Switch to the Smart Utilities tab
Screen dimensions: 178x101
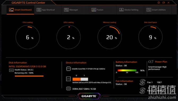[156, 10]
